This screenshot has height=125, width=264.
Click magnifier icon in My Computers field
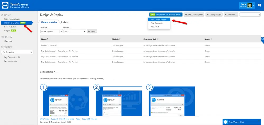pos(31,52)
